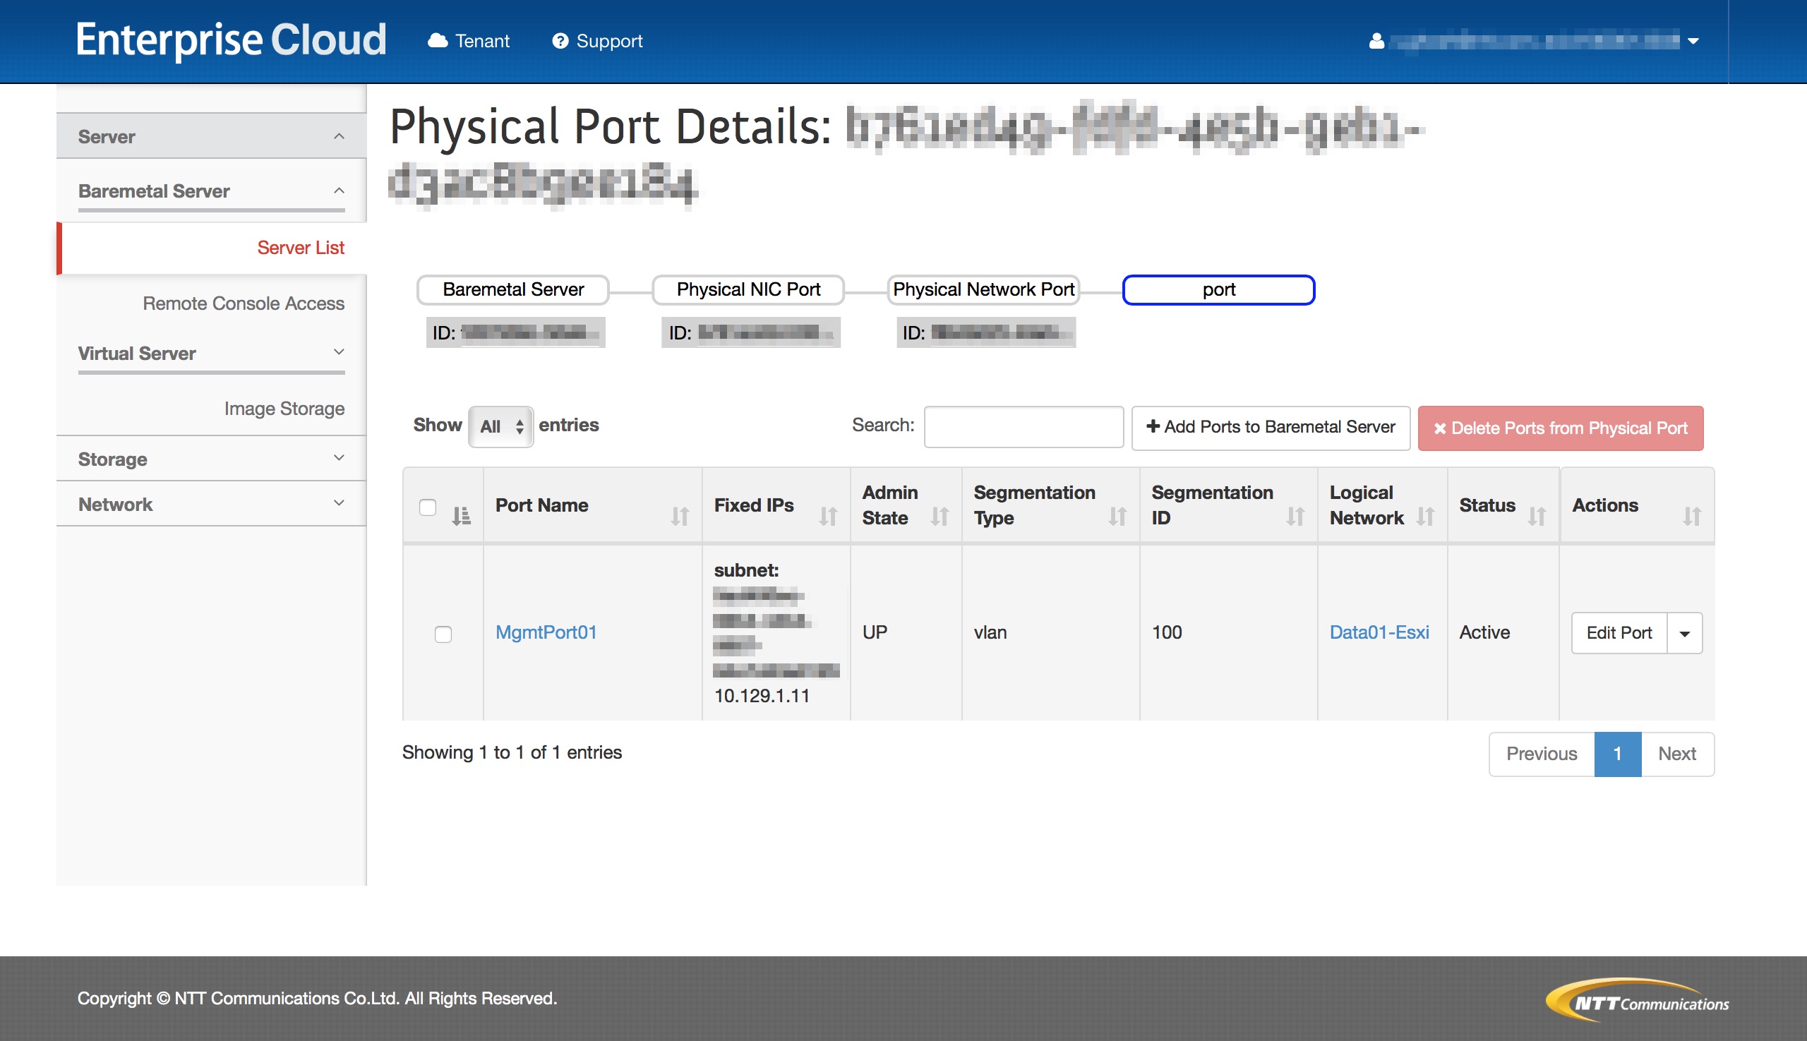
Task: Sort table by Port Name column
Action: (x=679, y=515)
